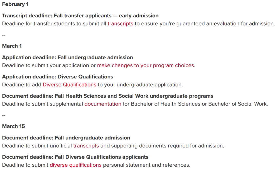Screen dimensions: 277x170
Task: Click the Document deadline: Fall undergraduate admission heading
Action: 66,138
